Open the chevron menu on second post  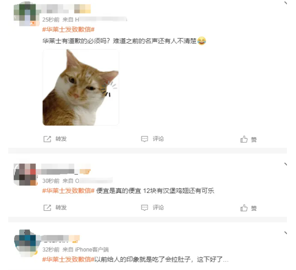(286, 164)
